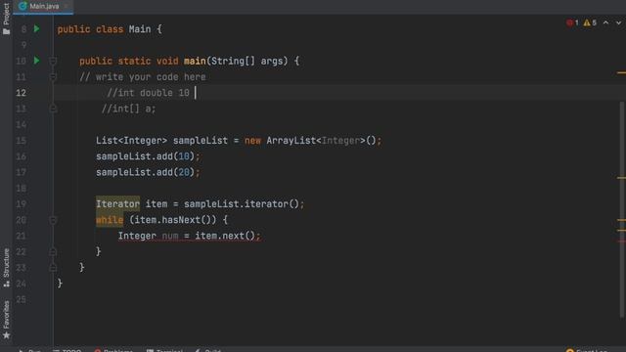The image size is (626, 352).
Task: Open the Structure tool window
Action: pos(6,267)
